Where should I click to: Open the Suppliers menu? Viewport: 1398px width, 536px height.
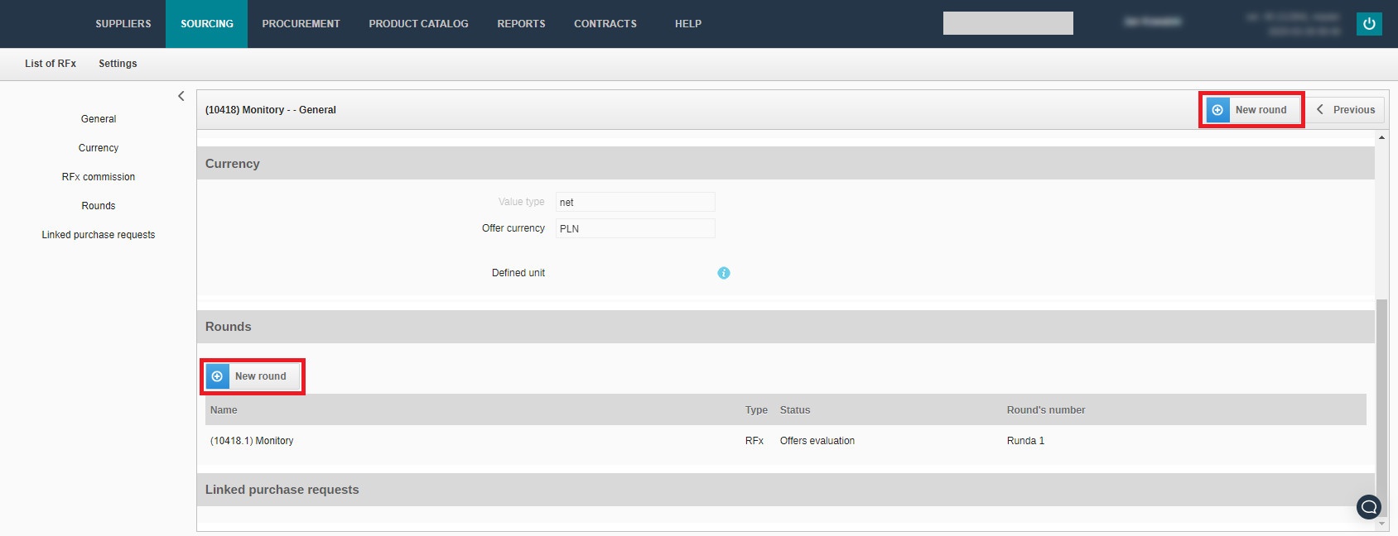(x=123, y=24)
